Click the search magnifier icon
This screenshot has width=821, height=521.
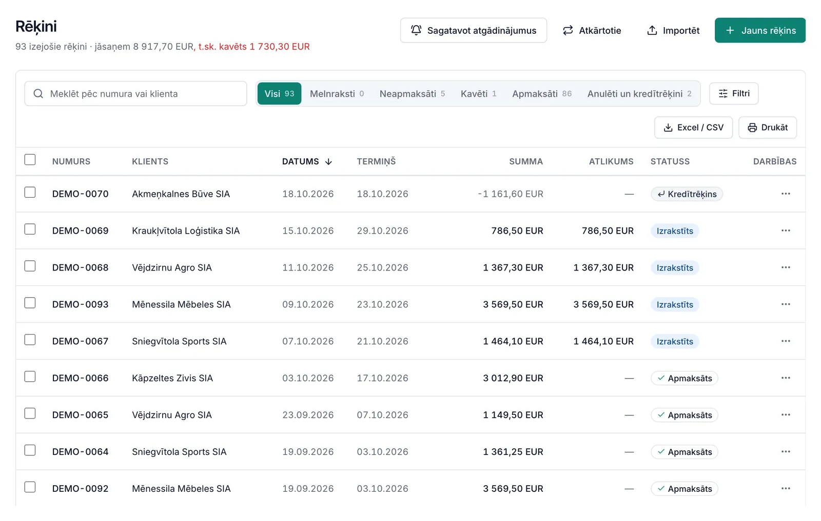click(38, 94)
